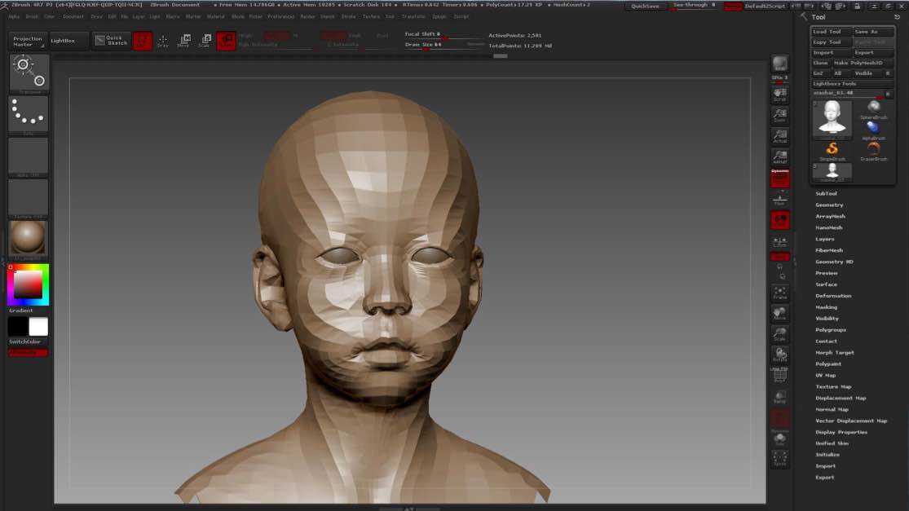Select the white main color swatch
This screenshot has height=511, width=909.
coord(38,326)
